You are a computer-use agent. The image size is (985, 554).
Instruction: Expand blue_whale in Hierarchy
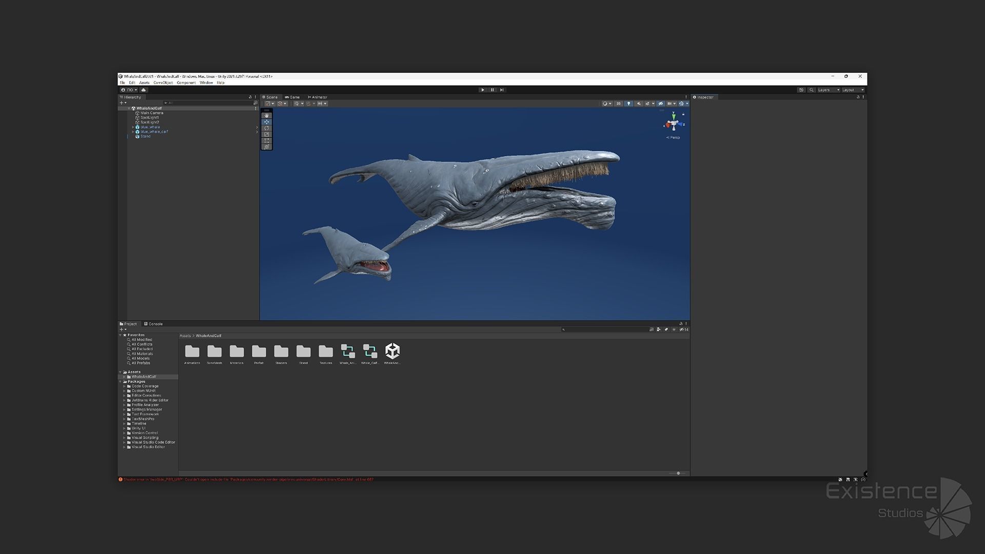pos(133,127)
